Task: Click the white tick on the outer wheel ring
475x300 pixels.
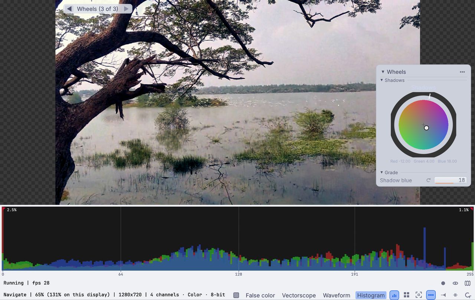Action: 429,96
